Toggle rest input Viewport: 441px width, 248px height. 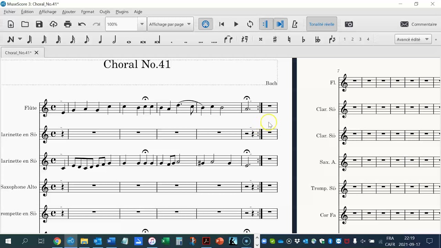pyautogui.click(x=245, y=39)
